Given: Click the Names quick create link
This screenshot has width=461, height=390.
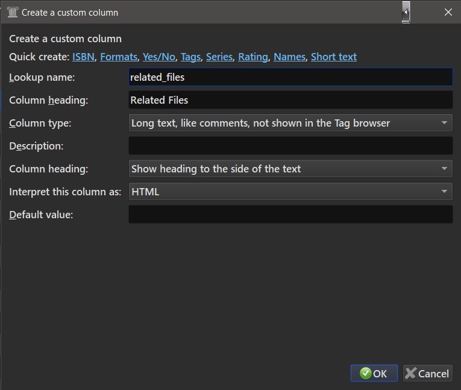Looking at the screenshot, I should (x=289, y=57).
